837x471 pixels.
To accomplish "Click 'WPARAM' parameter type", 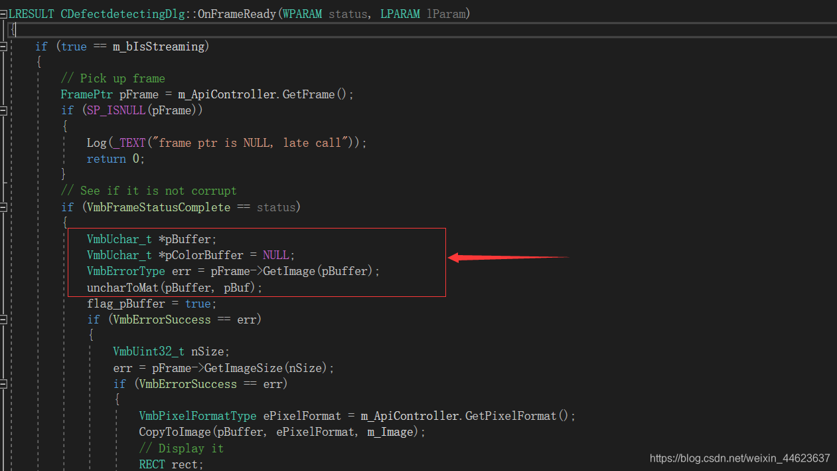I will pos(302,14).
